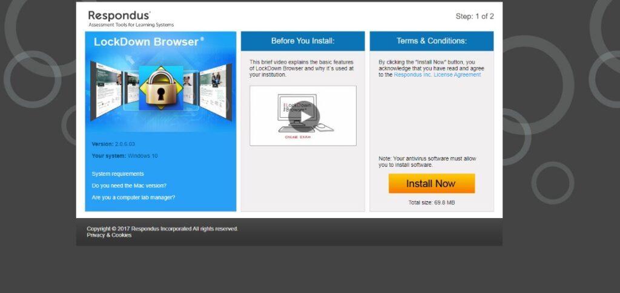Viewport: 620px width, 293px height.
Task: Open 'Are you a computer lab manager?' link
Action: 133,198
